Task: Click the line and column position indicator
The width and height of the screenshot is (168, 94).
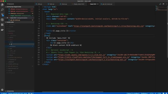Action: [x=133, y=93]
